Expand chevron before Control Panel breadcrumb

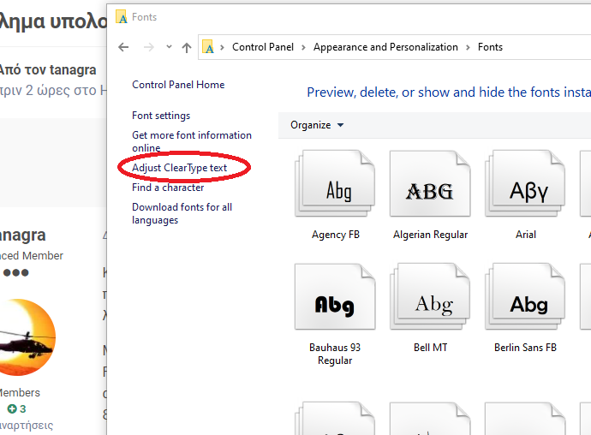pyautogui.click(x=223, y=47)
